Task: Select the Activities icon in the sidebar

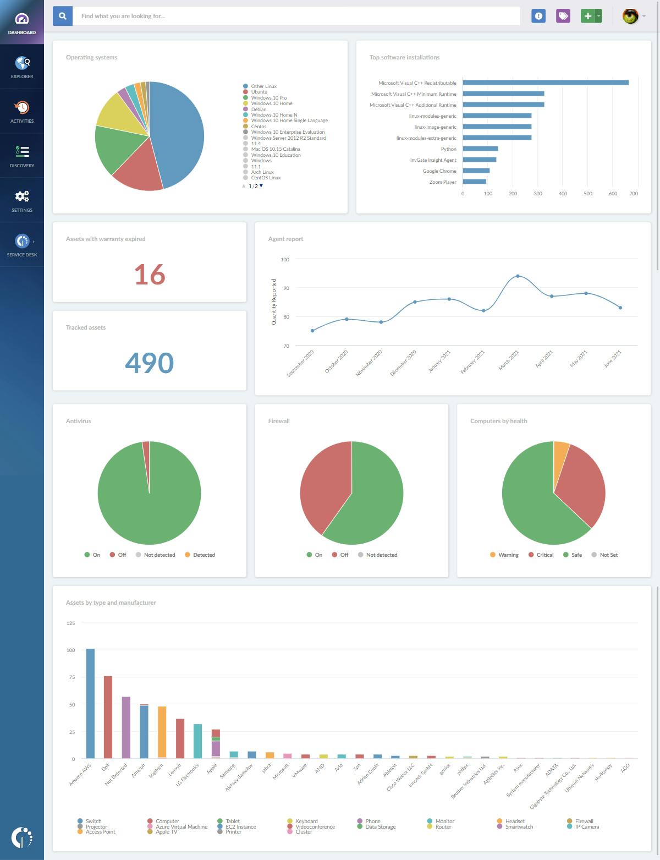Action: (21, 109)
